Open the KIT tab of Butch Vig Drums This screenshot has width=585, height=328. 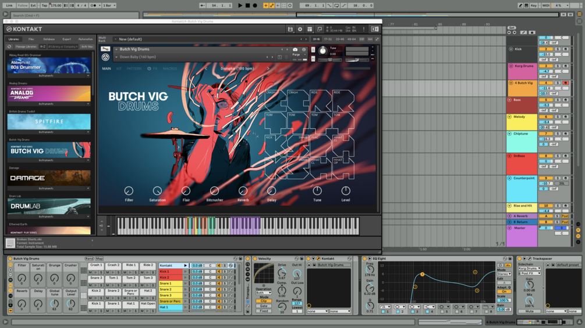click(119, 69)
